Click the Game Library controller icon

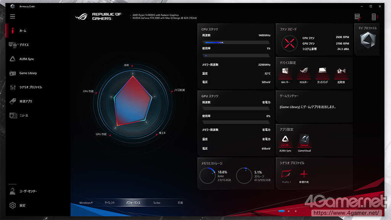13,73
